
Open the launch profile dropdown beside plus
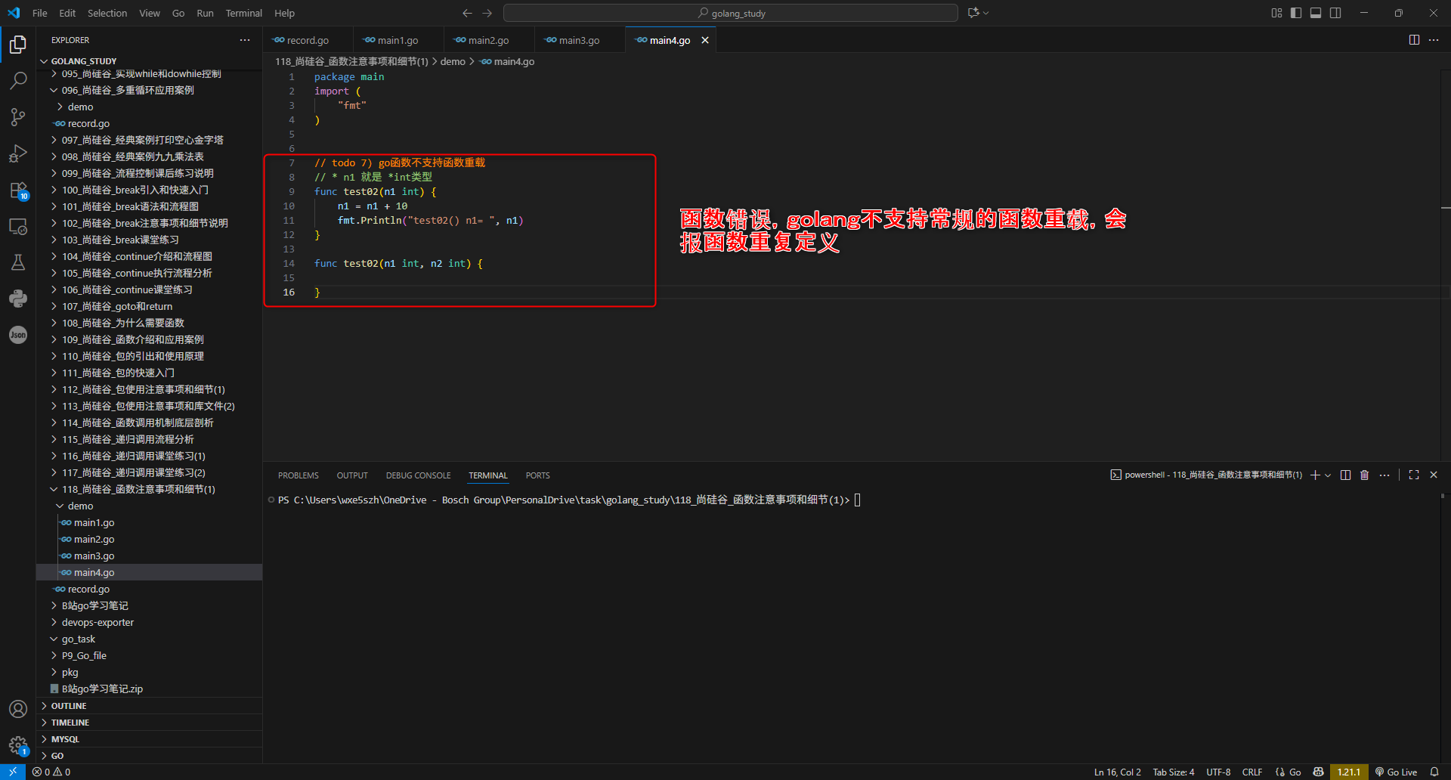pyautogui.click(x=1328, y=475)
